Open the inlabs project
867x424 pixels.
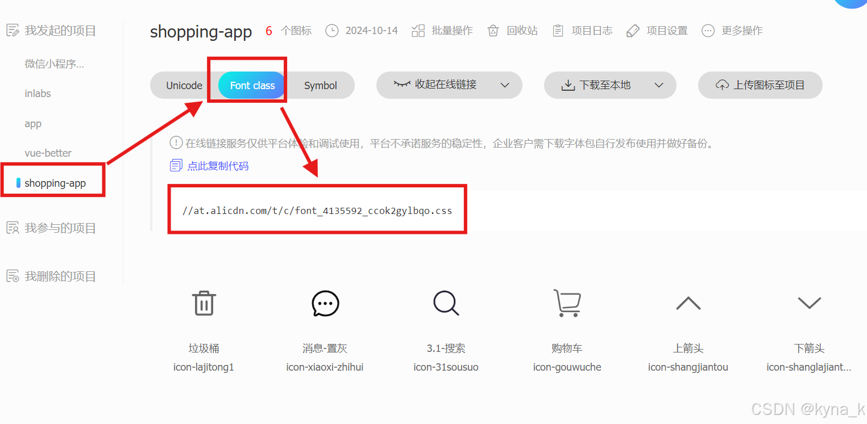[38, 94]
